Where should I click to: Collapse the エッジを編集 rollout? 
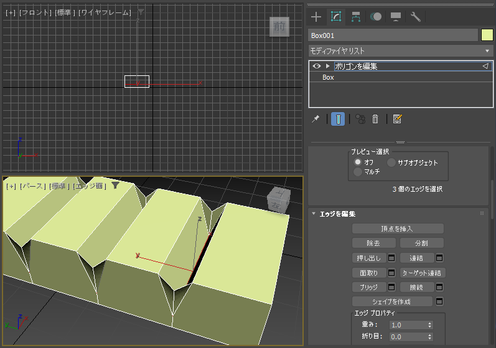pyautogui.click(x=314, y=214)
